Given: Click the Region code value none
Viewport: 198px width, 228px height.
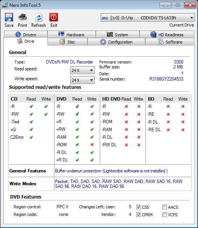Looking at the screenshot, I should [63, 214].
